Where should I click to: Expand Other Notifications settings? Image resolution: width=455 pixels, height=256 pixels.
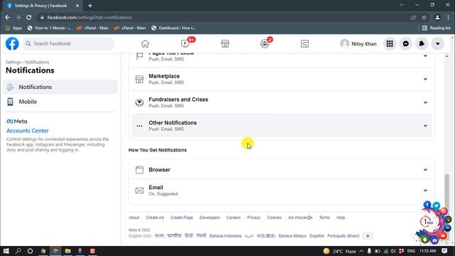282,126
